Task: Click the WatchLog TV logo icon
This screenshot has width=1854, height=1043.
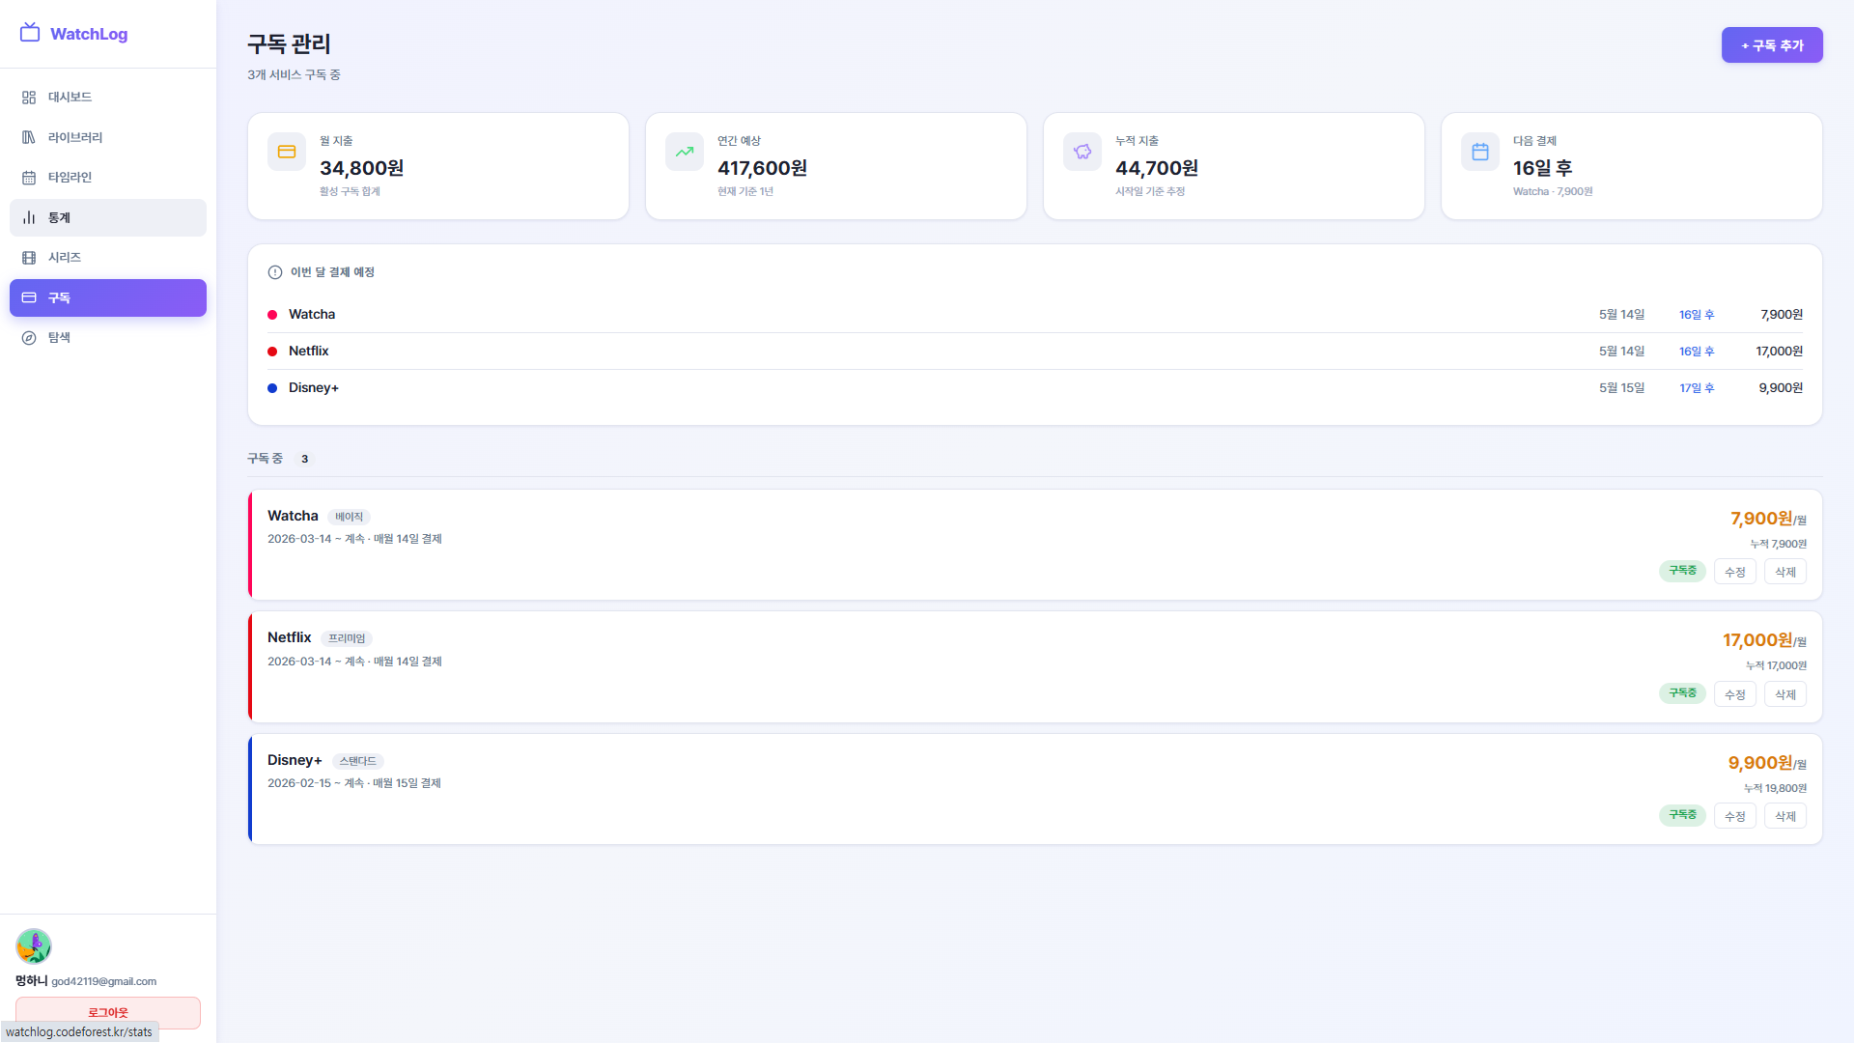Action: point(30,33)
